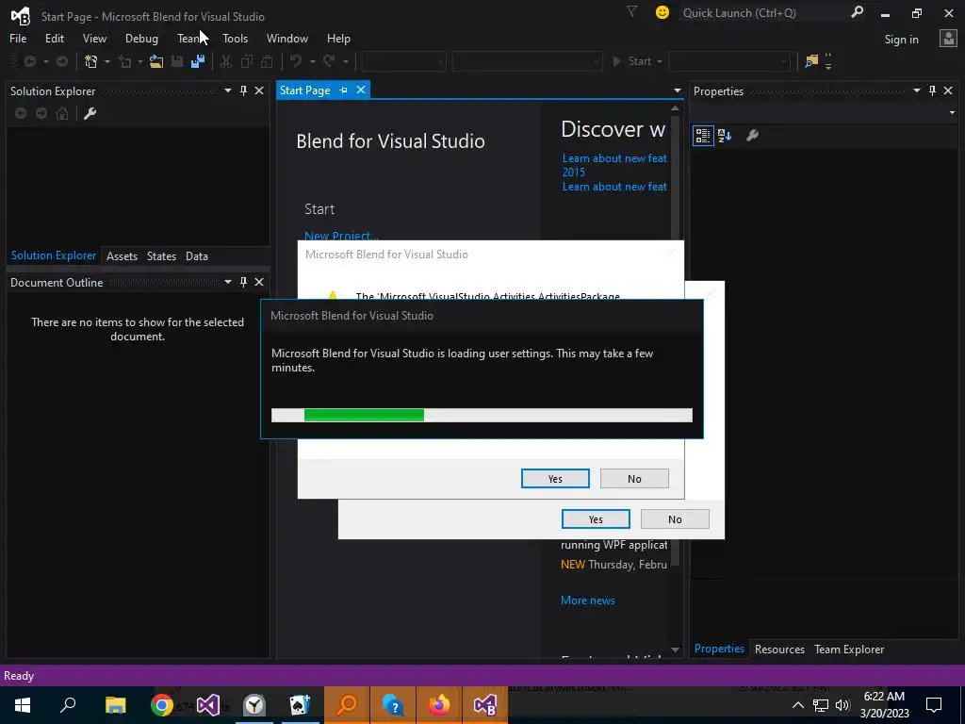
Task: Click the Paste toolbar icon
Action: (x=267, y=61)
